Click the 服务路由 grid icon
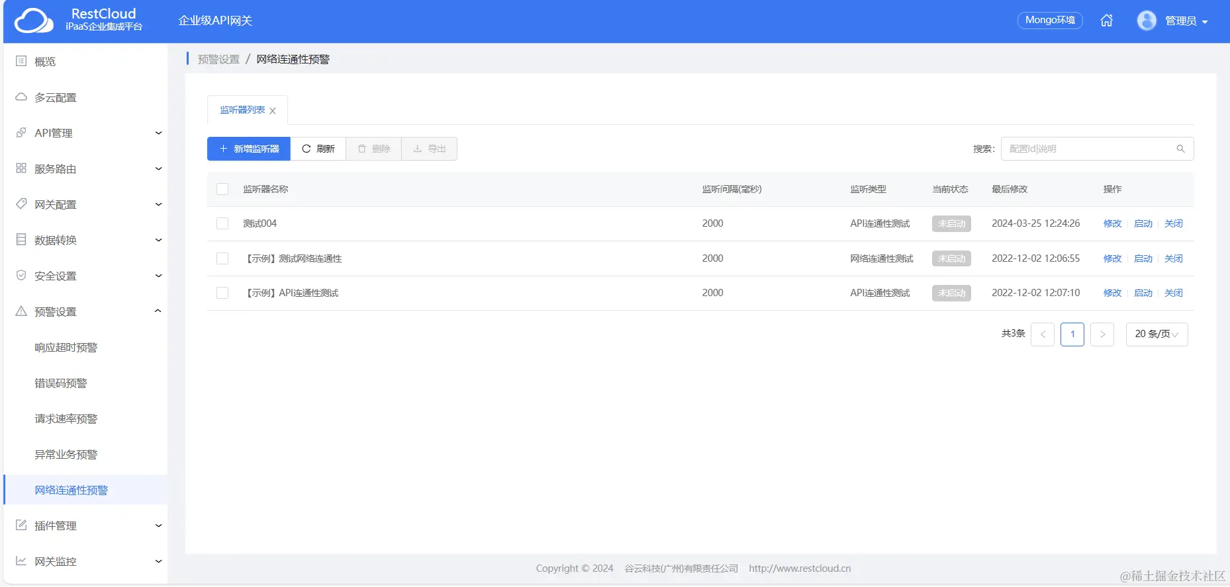Image resolution: width=1230 pixels, height=587 pixels. click(x=21, y=169)
